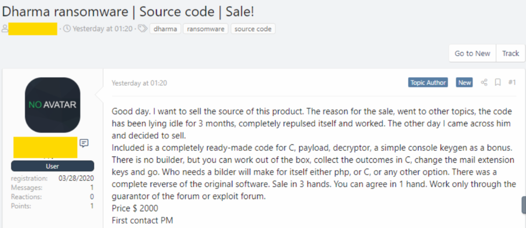The width and height of the screenshot is (526, 228).
Task: Click the Topic Author badge
Action: click(428, 82)
